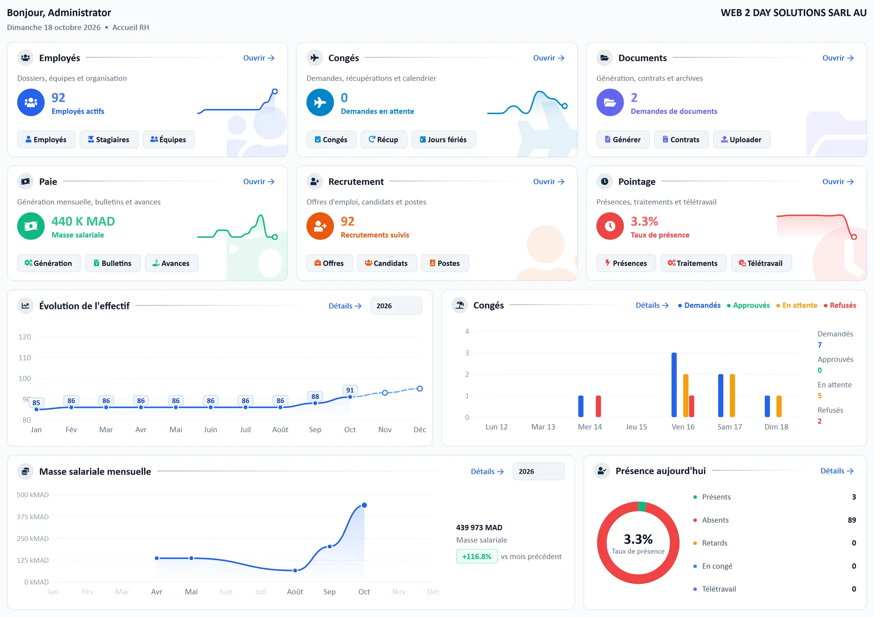Open the effectif year 2026 selector
874x617 pixels.
pyautogui.click(x=396, y=306)
